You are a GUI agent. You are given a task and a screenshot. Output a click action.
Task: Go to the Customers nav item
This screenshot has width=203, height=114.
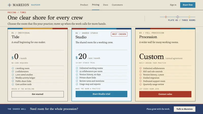(117, 5)
